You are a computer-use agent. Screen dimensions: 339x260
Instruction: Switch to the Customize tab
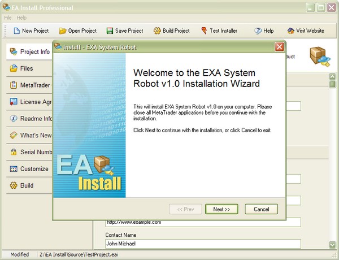click(x=29, y=169)
